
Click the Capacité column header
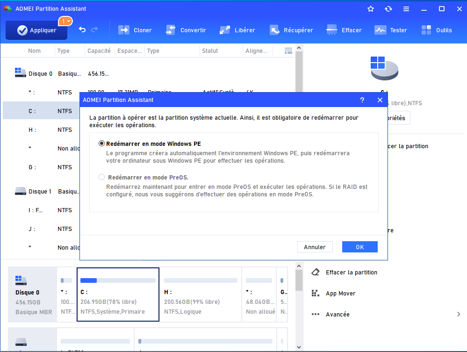(x=99, y=51)
